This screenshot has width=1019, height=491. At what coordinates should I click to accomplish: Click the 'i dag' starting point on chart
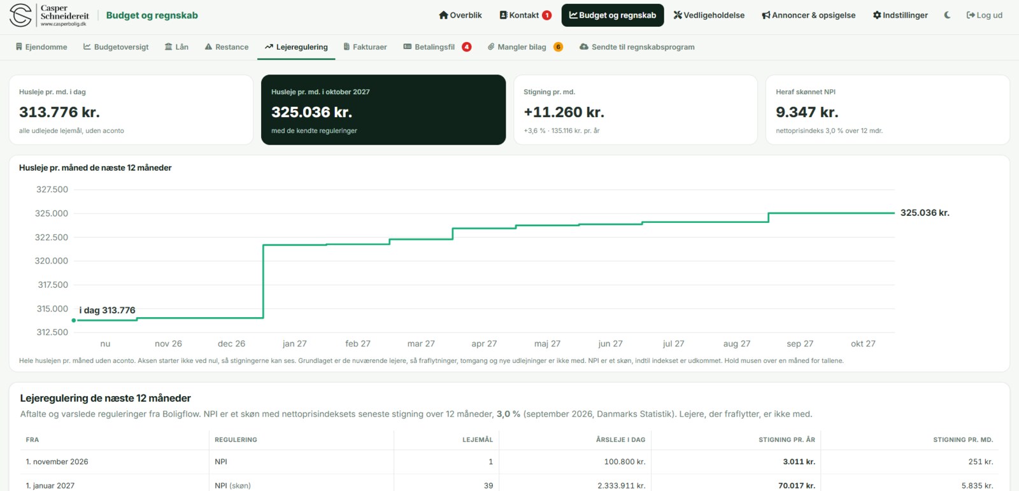tap(74, 320)
